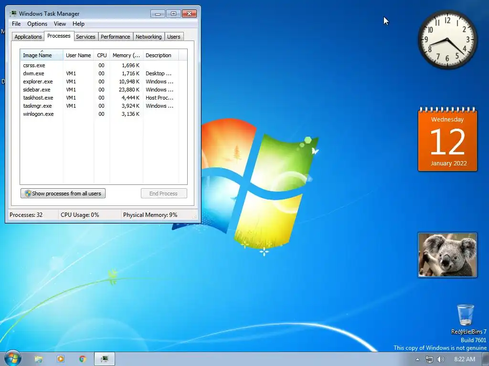Select the winlogon.exe process row
Screen dimensions: 489x366
(x=99, y=114)
